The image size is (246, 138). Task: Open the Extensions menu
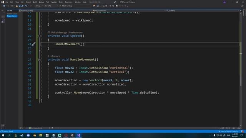coord(69,2)
